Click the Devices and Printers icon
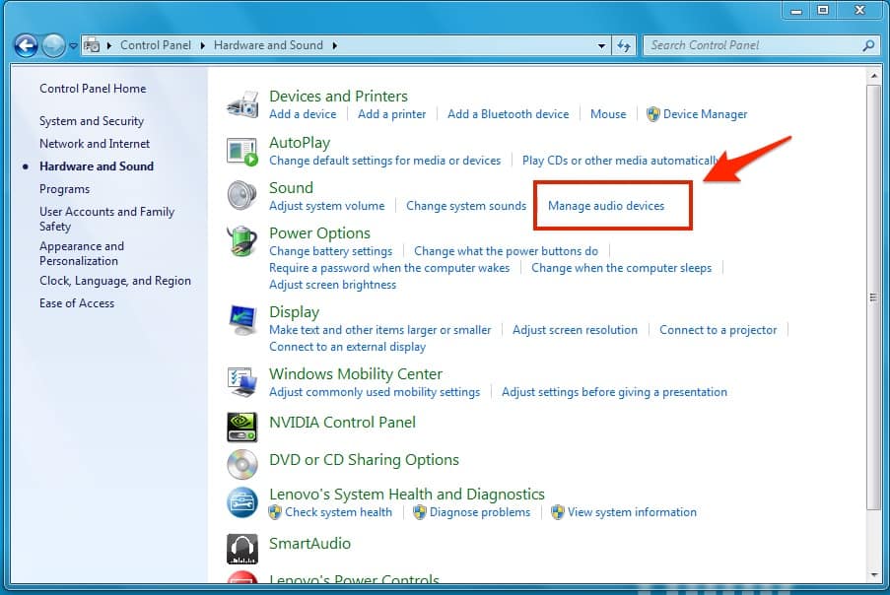890x595 pixels. 242,104
